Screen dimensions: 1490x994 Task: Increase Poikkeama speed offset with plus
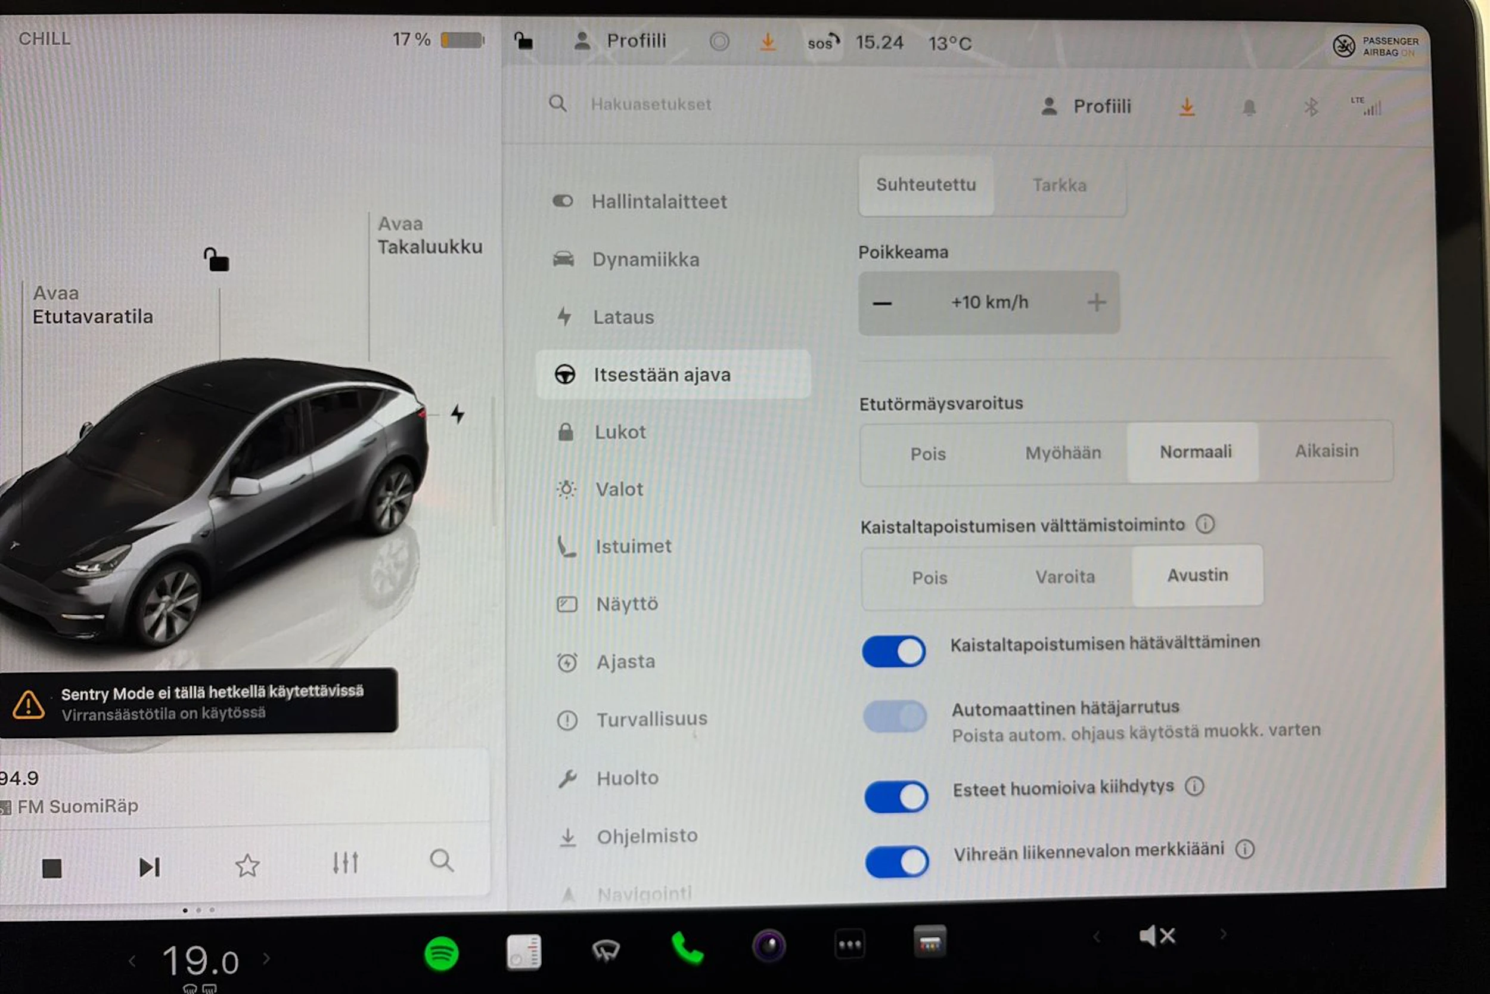(1097, 302)
